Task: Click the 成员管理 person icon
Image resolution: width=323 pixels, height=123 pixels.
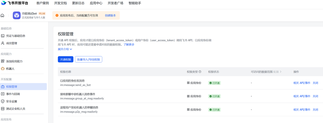Action: point(3,43)
